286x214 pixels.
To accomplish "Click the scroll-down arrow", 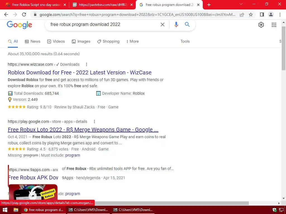I will point(283,198).
